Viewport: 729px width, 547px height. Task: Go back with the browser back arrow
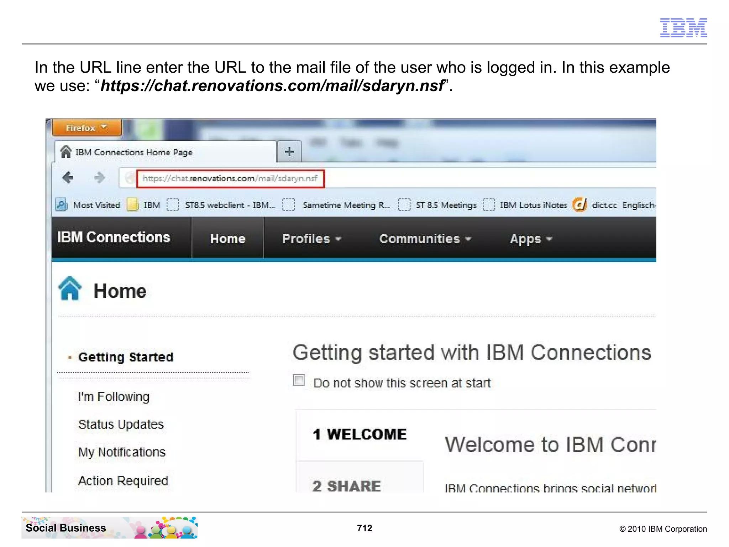68,177
